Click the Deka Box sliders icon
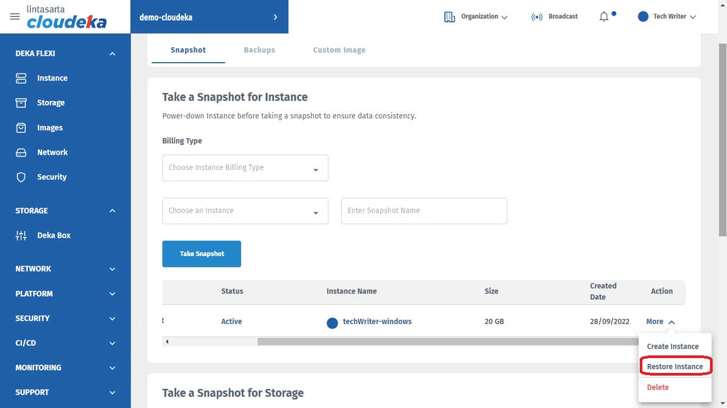Viewport: 727px width, 408px height. click(21, 235)
